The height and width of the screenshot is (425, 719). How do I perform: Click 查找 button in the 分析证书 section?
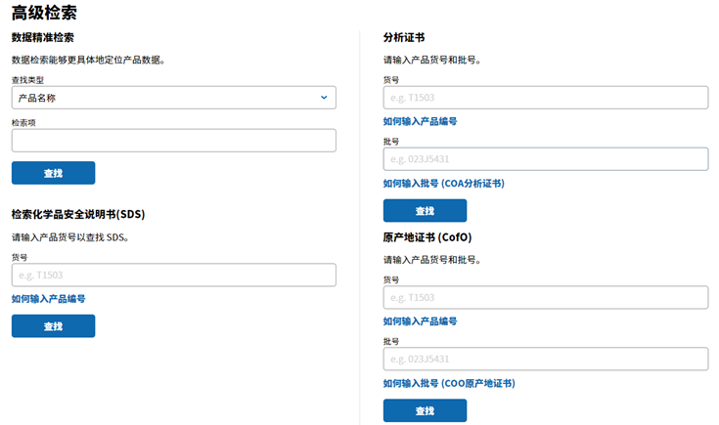tap(425, 211)
